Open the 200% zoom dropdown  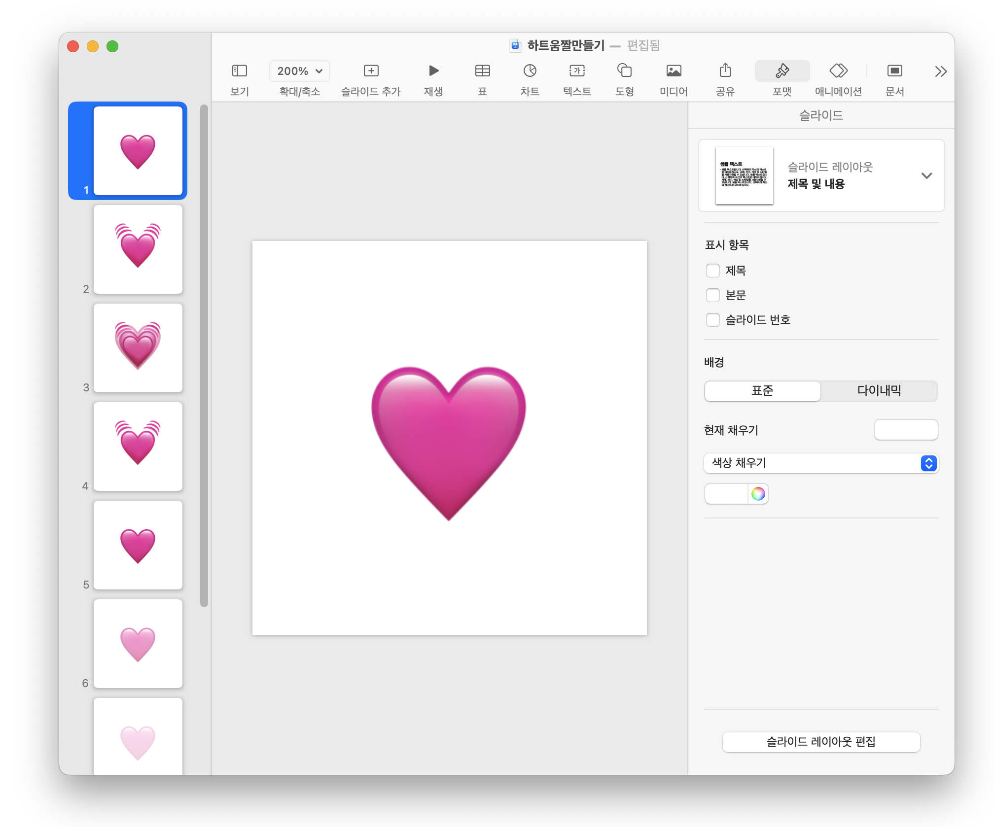[299, 71]
